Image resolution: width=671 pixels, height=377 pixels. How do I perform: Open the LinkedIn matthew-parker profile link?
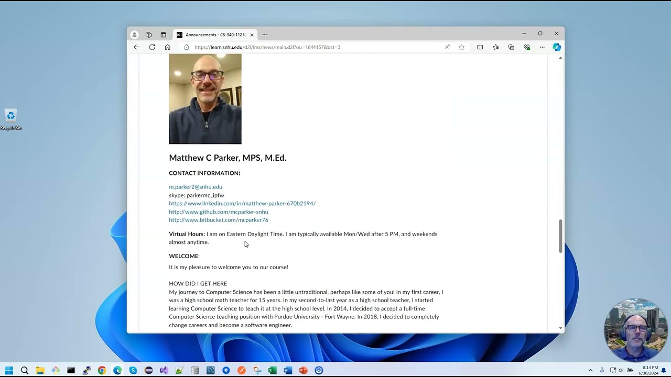[x=242, y=204]
